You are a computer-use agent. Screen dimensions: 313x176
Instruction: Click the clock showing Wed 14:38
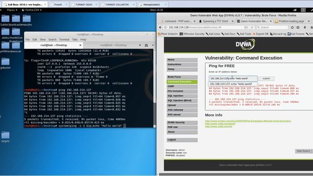pos(156,10)
